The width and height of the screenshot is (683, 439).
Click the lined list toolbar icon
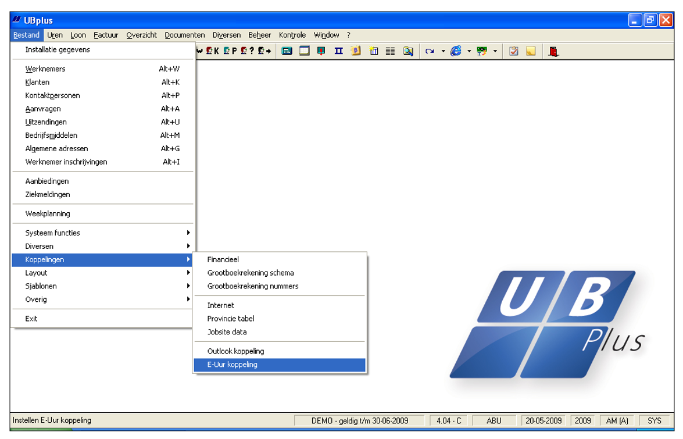click(390, 51)
